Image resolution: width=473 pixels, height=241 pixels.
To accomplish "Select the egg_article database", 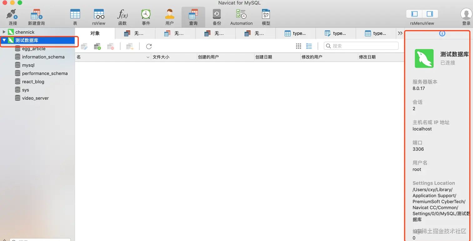I will click(x=34, y=49).
